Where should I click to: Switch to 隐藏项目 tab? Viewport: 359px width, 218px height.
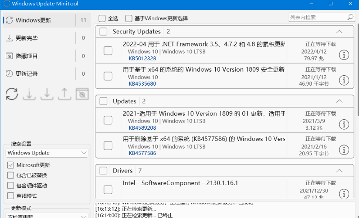(47, 56)
